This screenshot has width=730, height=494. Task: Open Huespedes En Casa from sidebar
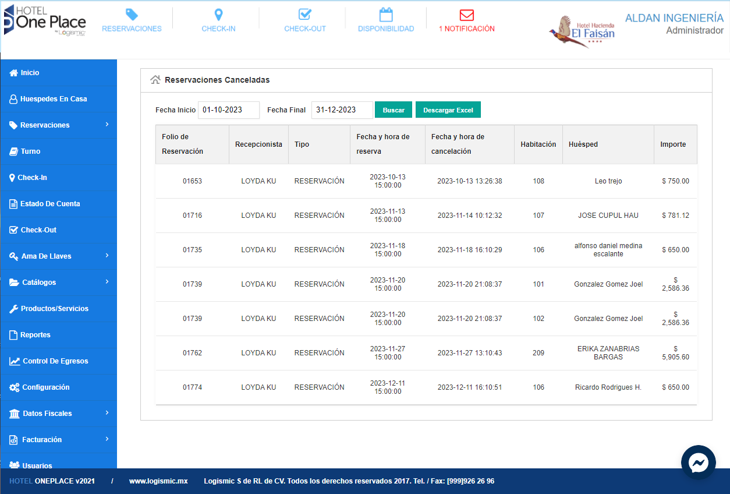54,99
